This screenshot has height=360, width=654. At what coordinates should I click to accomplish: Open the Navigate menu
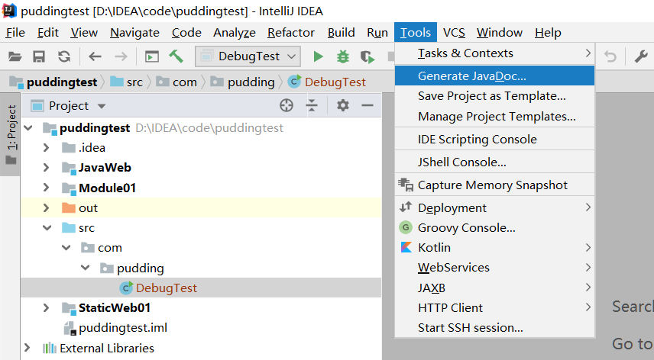pos(134,33)
